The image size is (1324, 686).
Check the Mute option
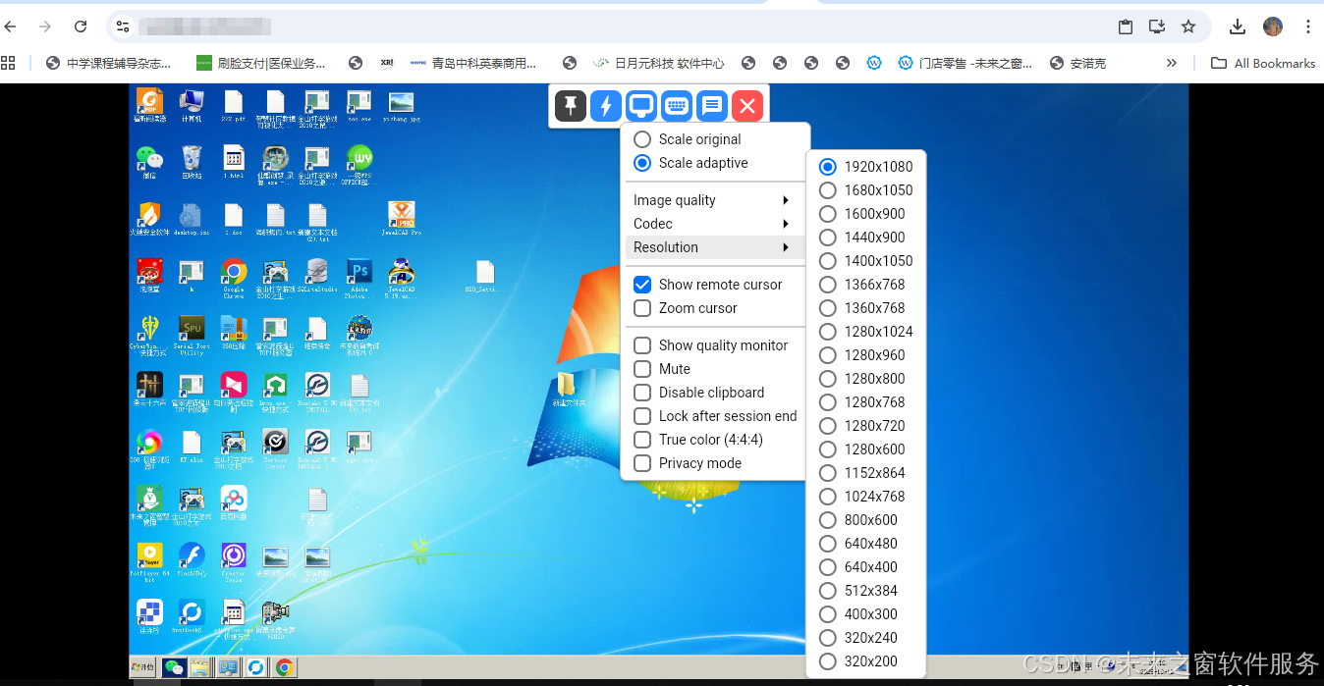662,369
